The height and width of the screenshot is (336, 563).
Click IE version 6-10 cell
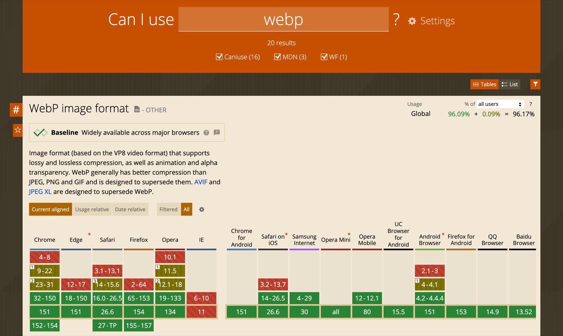point(201,298)
